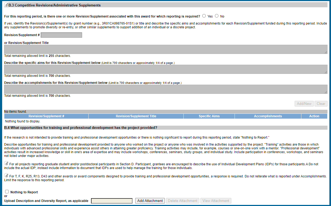Click the View Attachment button
This screenshot has height=206, width=331.
tap(216, 201)
